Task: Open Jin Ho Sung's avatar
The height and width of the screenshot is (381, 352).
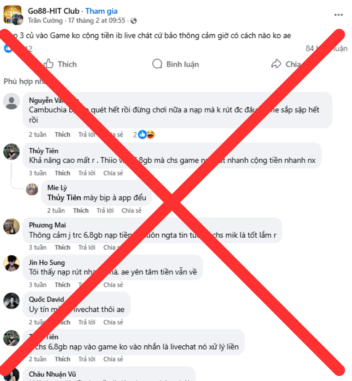Action: coord(11,263)
